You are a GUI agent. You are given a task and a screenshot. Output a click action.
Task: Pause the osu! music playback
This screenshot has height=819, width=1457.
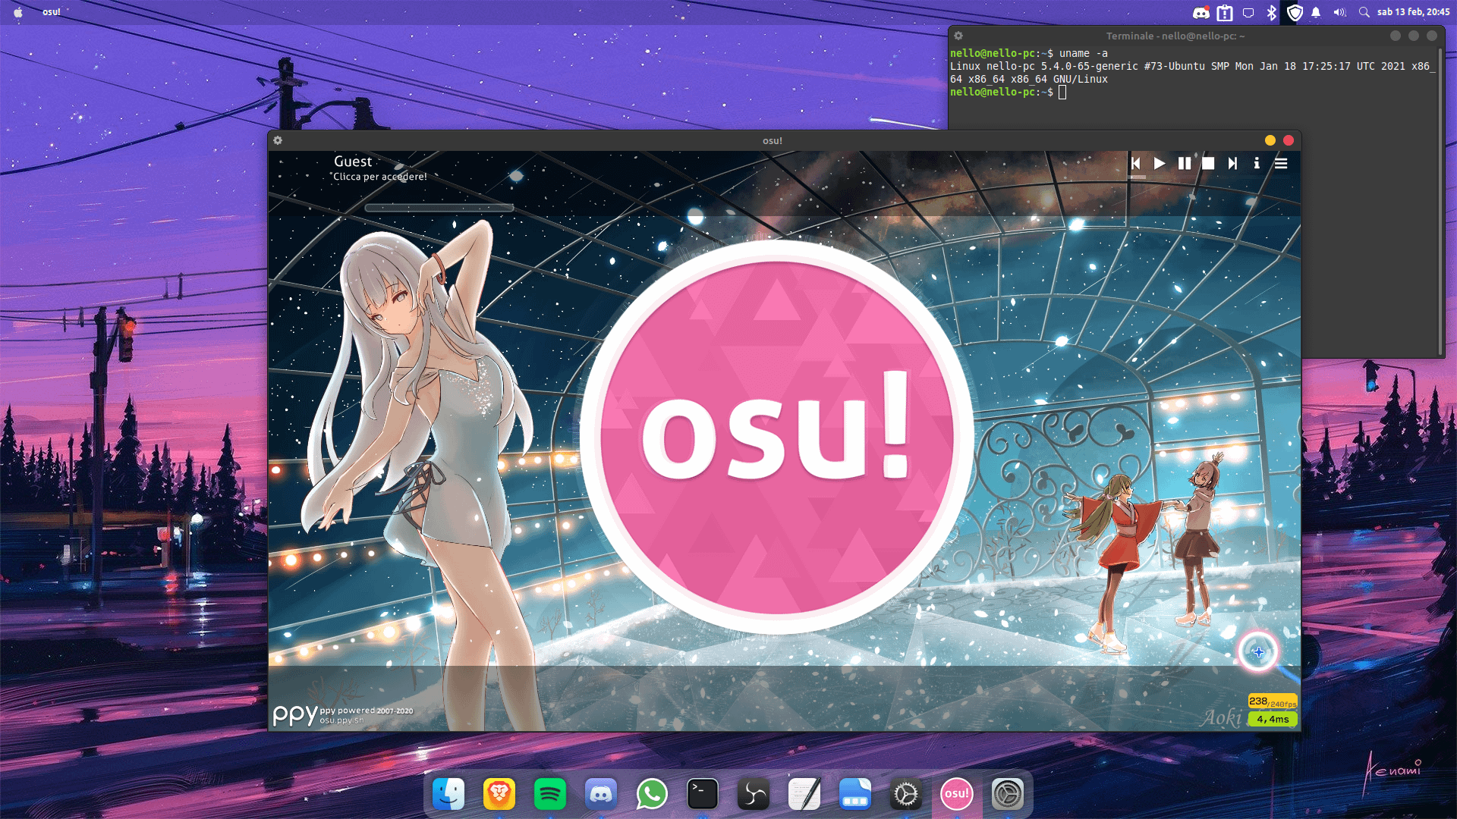(x=1184, y=163)
